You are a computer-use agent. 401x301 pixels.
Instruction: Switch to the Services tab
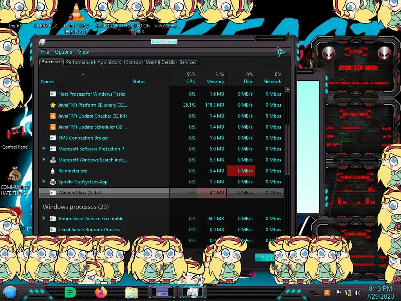coord(188,62)
